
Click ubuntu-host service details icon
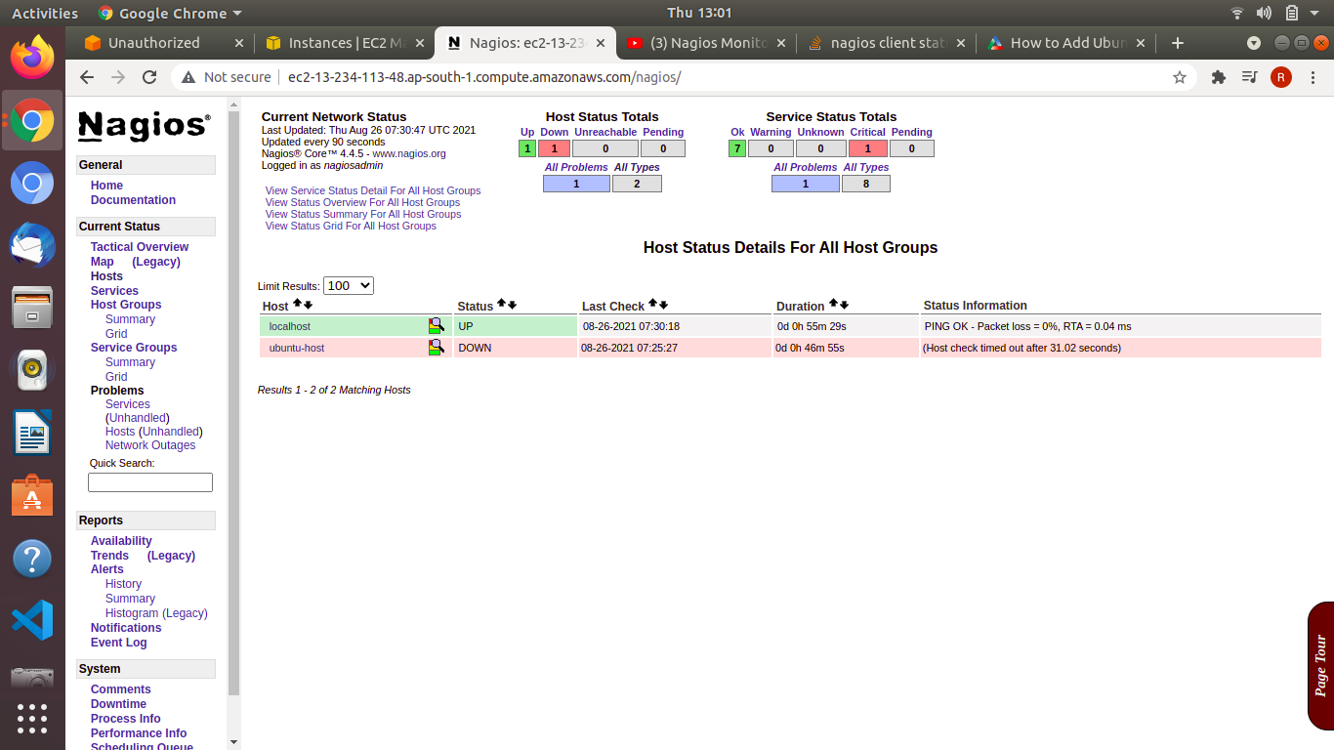coord(436,348)
